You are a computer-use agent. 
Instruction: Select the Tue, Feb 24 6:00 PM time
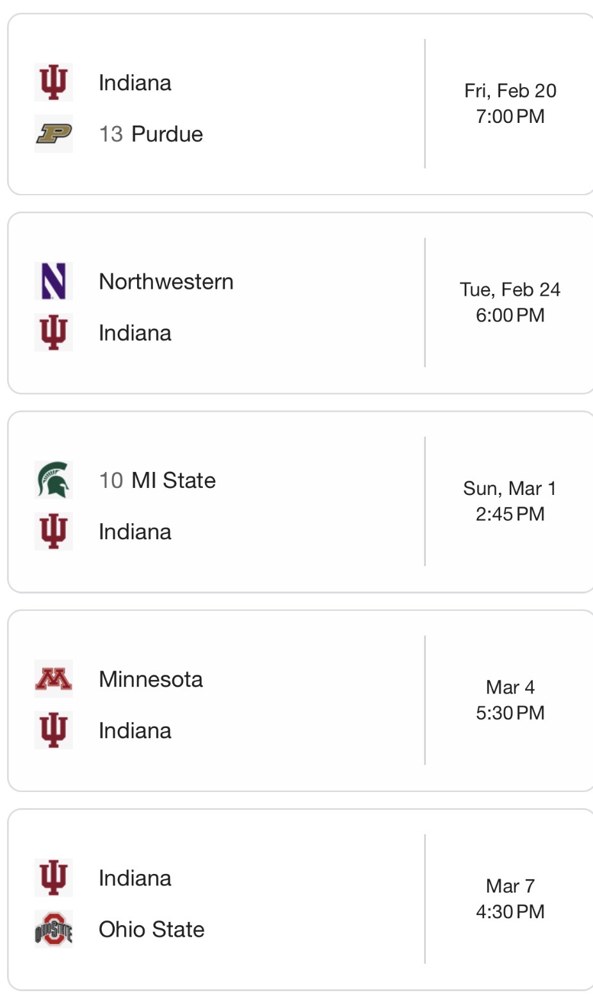(510, 302)
